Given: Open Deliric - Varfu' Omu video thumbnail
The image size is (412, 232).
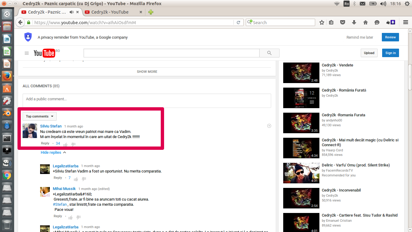Looking at the screenshot, I should [x=301, y=173].
